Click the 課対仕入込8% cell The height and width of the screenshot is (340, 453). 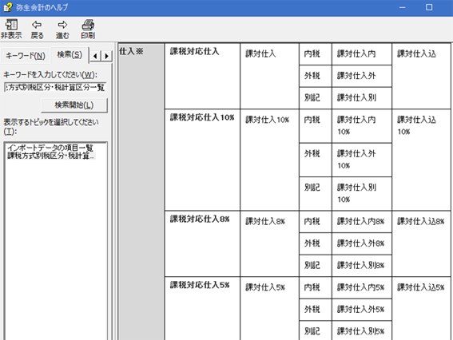[421, 243]
